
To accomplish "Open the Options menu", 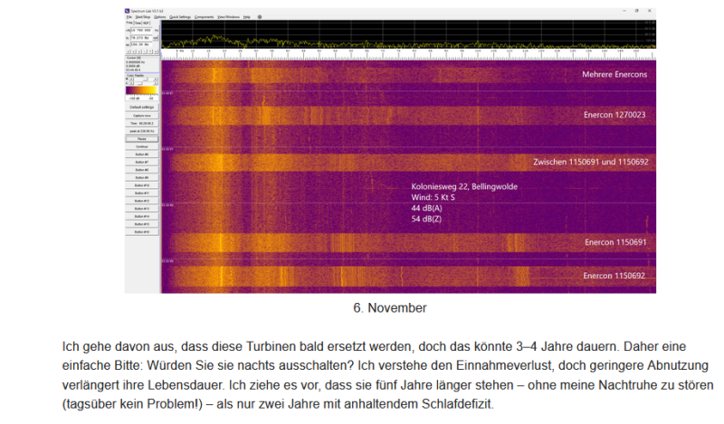I will [160, 17].
